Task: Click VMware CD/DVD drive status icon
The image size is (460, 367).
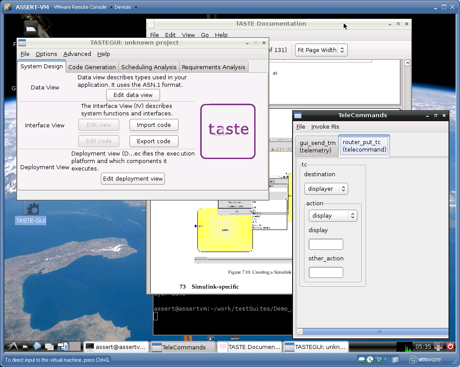Action: point(370,360)
